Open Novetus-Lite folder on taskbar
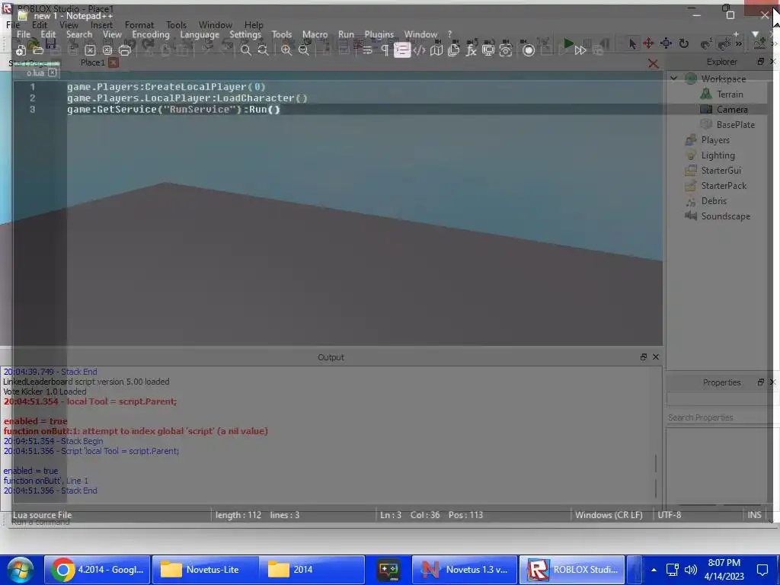Screen dimensions: 780x585 tap(205, 570)
